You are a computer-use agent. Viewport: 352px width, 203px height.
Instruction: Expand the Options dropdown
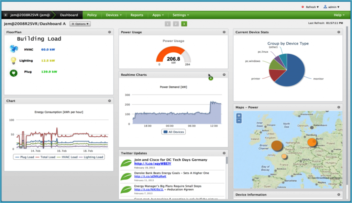[x=80, y=24]
